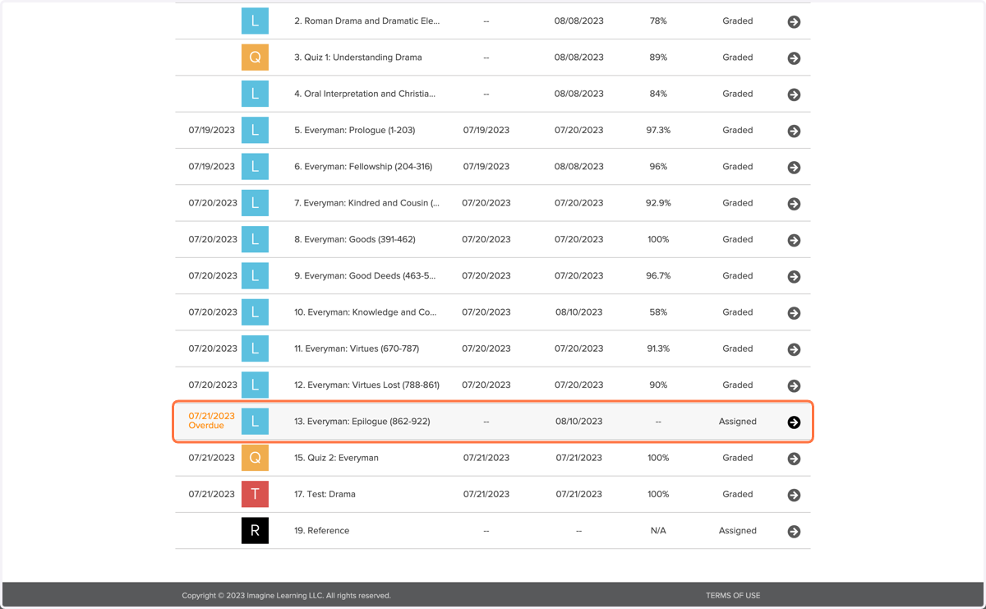Image resolution: width=986 pixels, height=609 pixels.
Task: Click the L icon for Everyman: Prologue
Action: coord(255,130)
